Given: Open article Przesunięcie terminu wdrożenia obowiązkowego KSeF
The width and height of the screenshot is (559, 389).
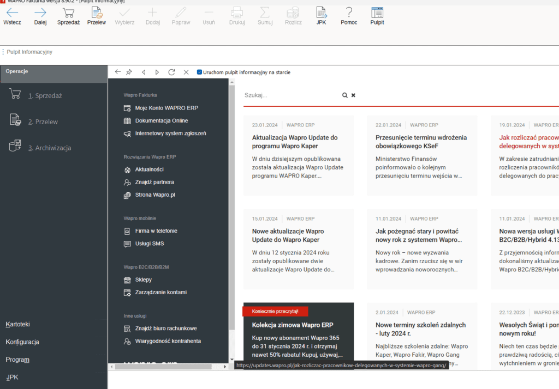Looking at the screenshot, I should point(421,142).
